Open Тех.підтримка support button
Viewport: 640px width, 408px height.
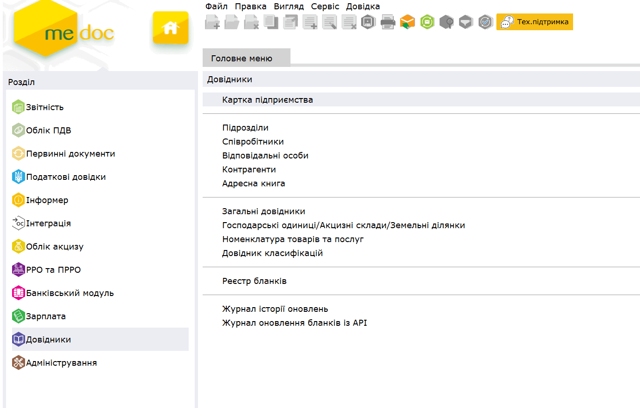coord(534,22)
